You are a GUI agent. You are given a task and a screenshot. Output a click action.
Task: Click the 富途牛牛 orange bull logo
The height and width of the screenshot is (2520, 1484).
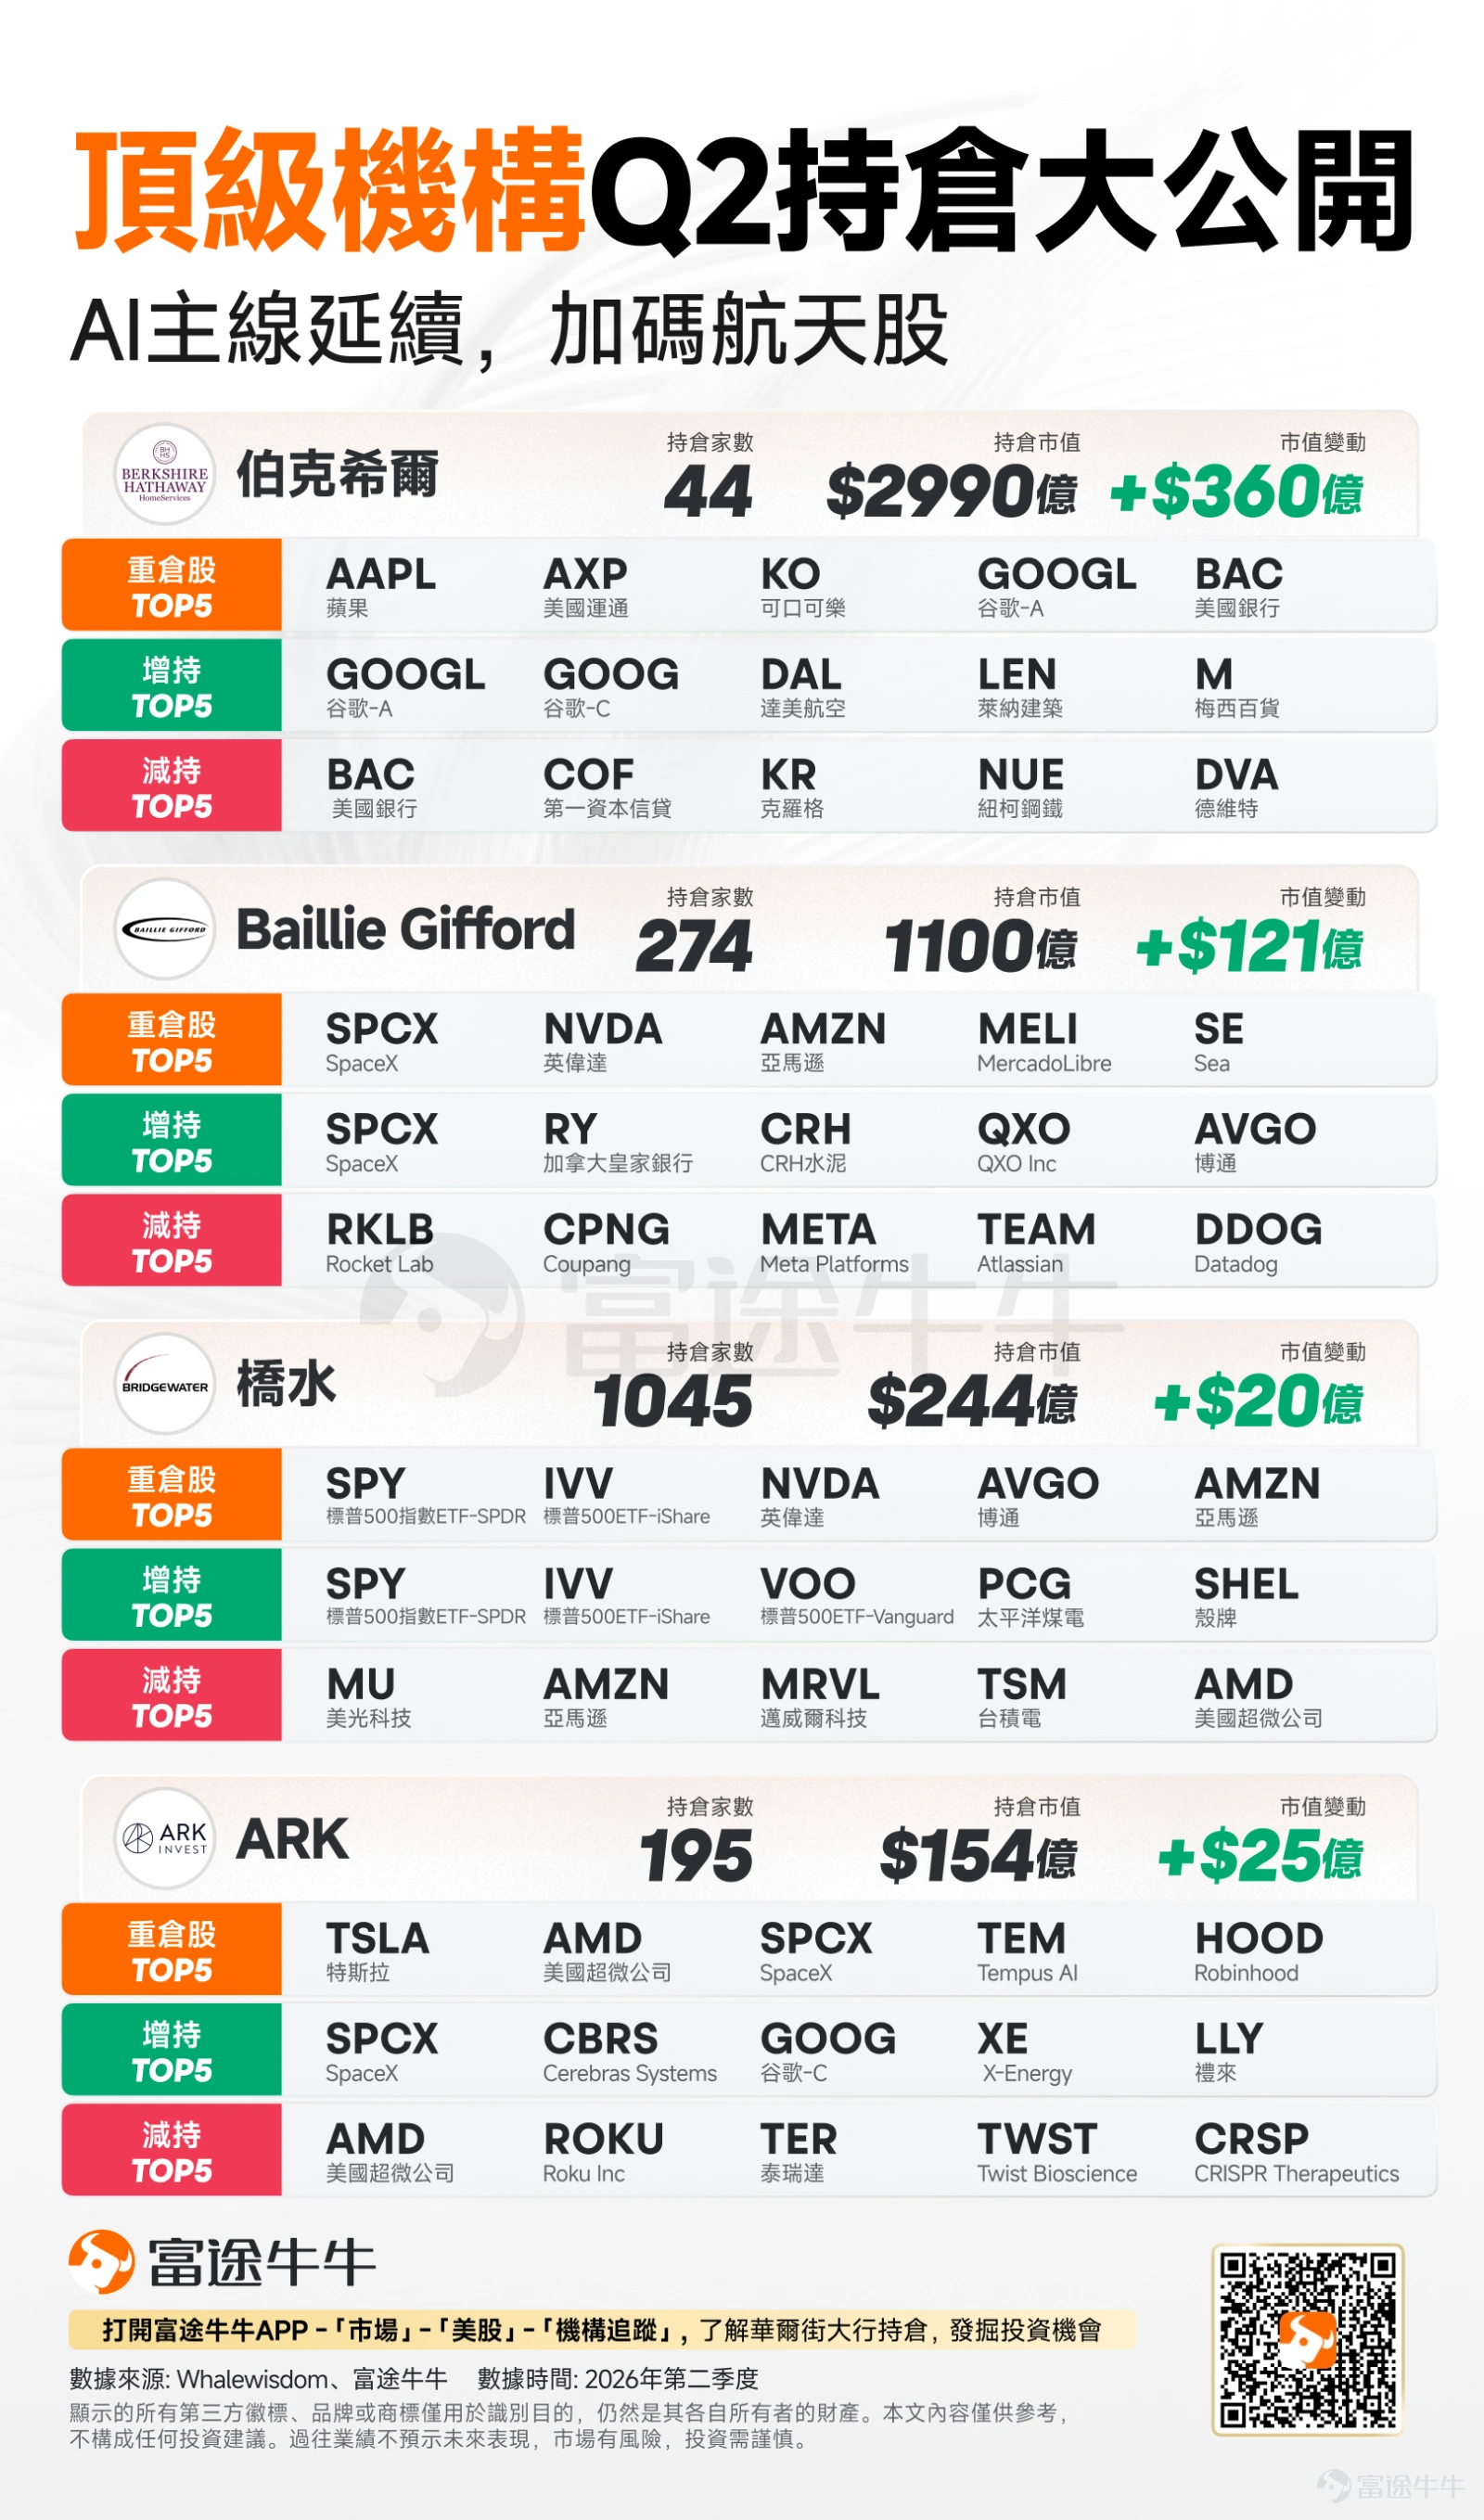101,2262
